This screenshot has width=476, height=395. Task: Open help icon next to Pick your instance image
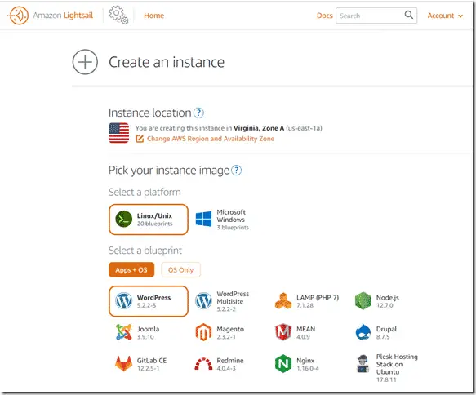point(237,171)
